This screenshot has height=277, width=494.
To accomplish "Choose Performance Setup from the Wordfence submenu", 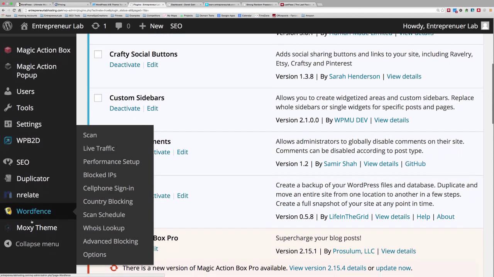I will [x=111, y=162].
